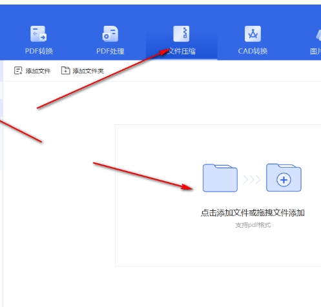This screenshot has width=321, height=307.
Task: Click the partially visible 图片 tab icon
Action: (318, 34)
